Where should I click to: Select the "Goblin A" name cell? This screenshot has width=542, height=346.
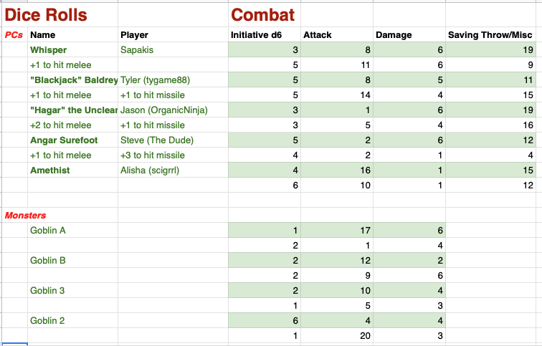pyautogui.click(x=49, y=230)
